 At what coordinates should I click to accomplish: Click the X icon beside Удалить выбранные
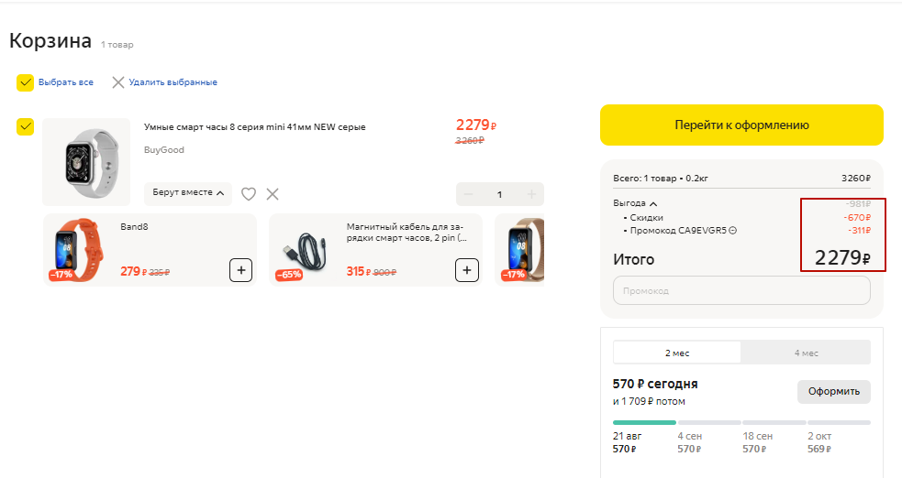[117, 82]
